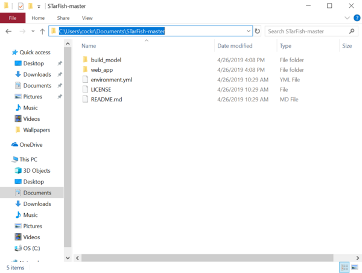Click the File folder type of web_app
The width and height of the screenshot is (362, 273).
[x=291, y=70]
